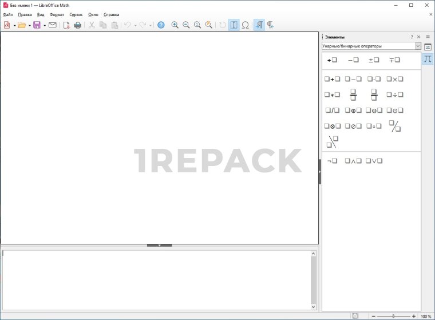The height and width of the screenshot is (320, 435).
Task: Expand the Open folder dropdown arrow
Action: (29, 25)
